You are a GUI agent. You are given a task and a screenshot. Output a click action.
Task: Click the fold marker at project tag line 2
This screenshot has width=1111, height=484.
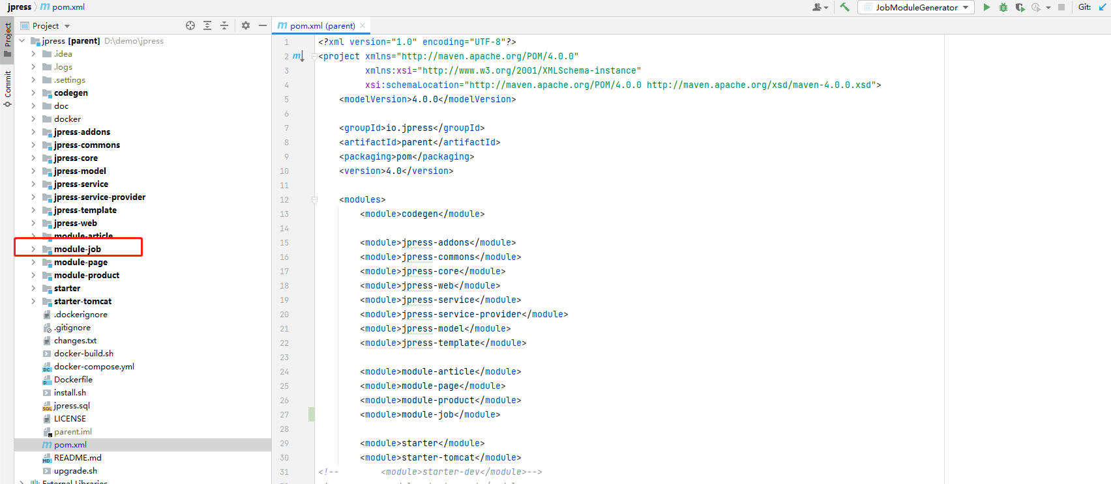(x=314, y=57)
